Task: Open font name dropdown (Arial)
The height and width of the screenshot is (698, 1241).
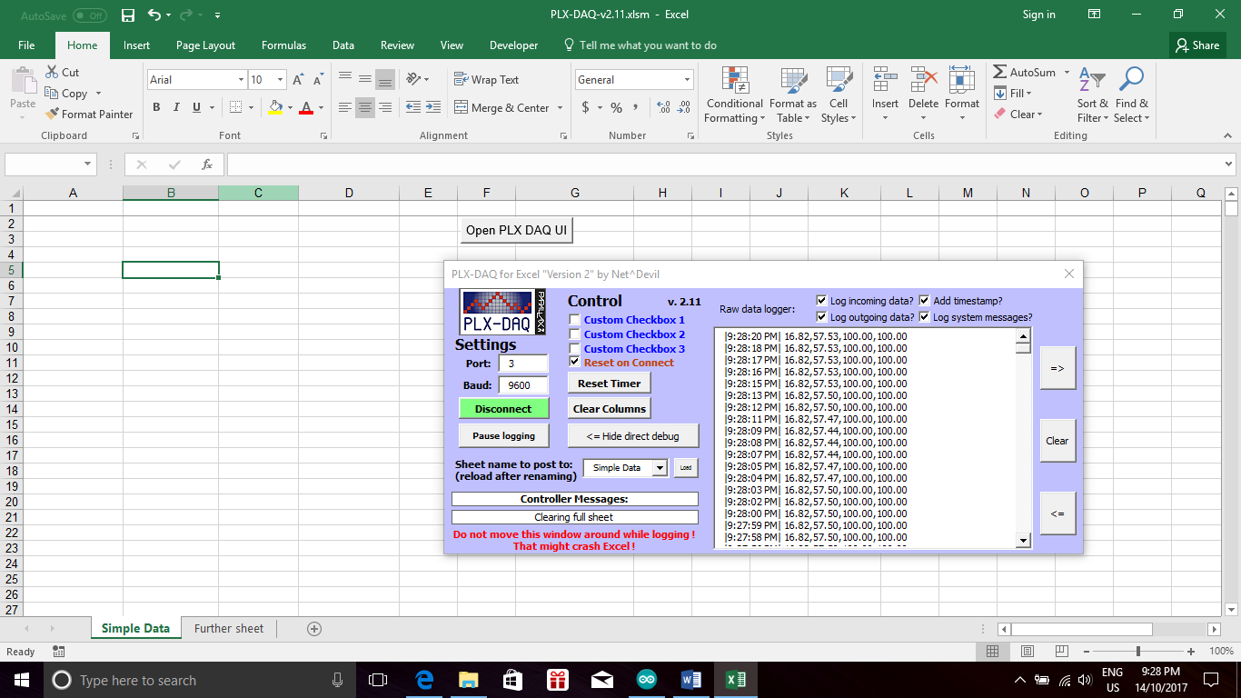Action: [x=240, y=80]
